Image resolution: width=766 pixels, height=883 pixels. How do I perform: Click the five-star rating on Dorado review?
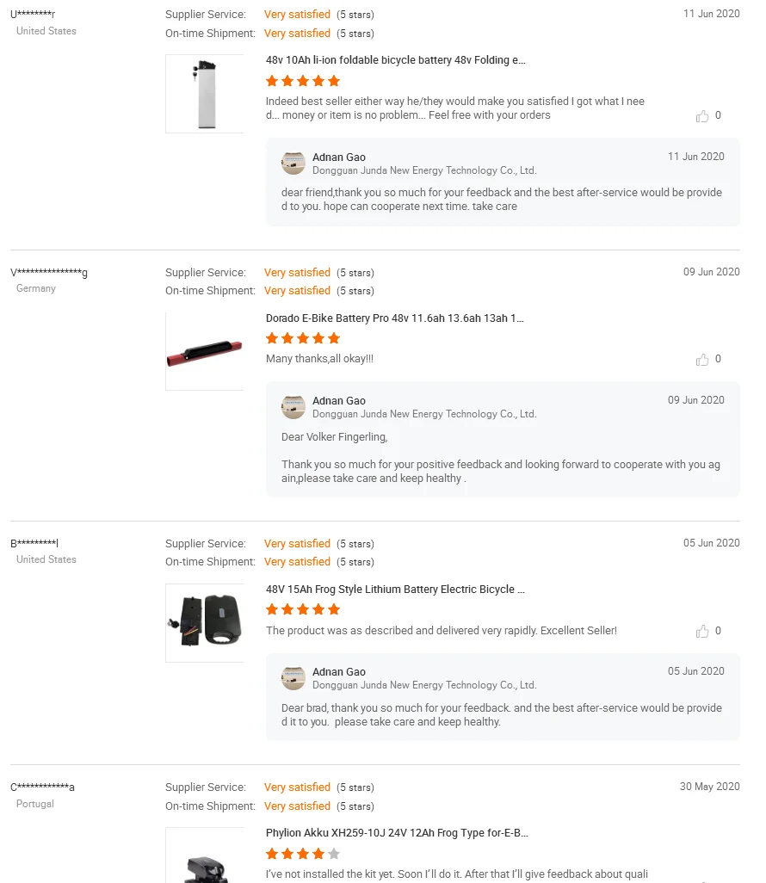click(x=303, y=338)
